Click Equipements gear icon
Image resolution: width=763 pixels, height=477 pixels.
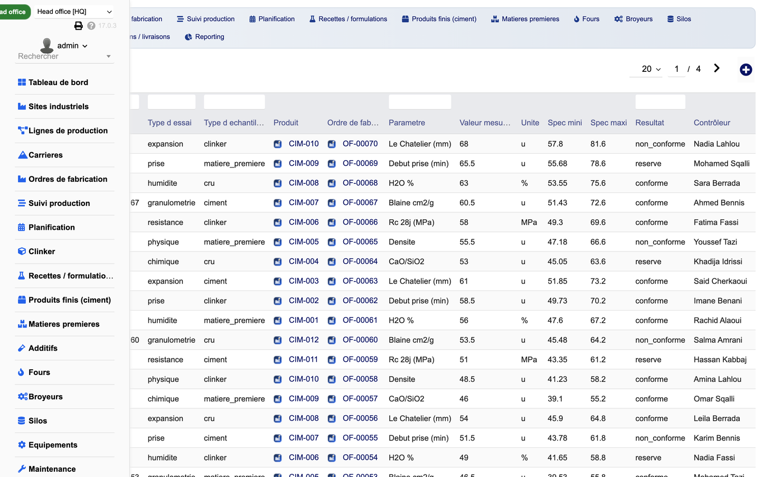click(x=22, y=445)
